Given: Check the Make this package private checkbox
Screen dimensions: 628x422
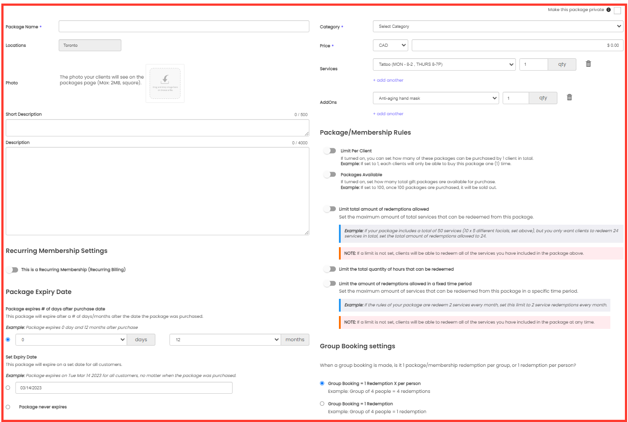Looking at the screenshot, I should click(617, 11).
